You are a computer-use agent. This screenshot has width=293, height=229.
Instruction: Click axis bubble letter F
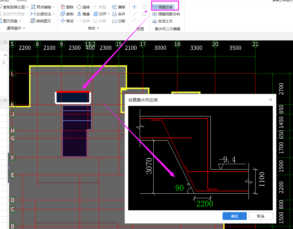pyautogui.click(x=12, y=157)
